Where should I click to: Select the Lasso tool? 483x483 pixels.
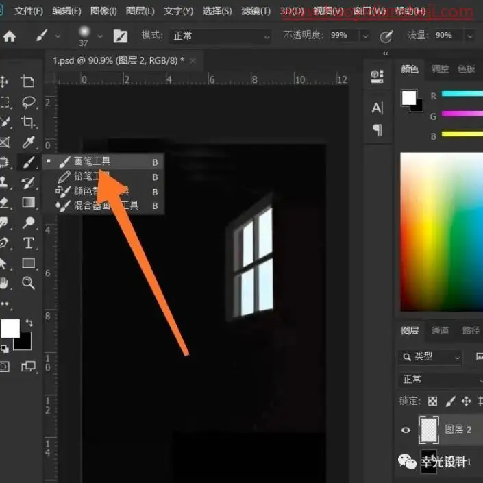point(28,102)
